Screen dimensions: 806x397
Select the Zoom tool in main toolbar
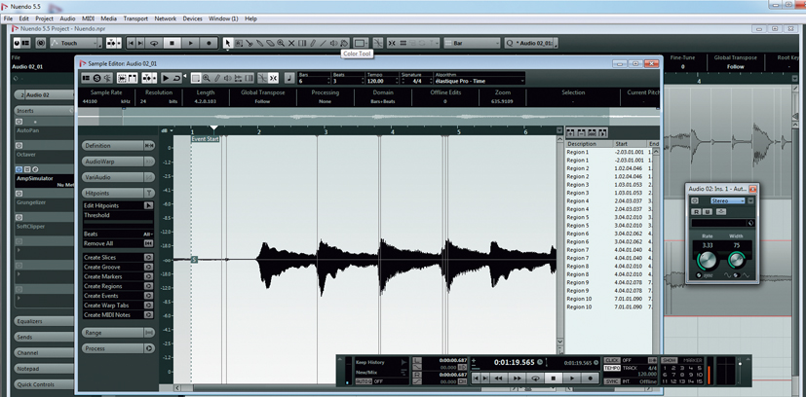click(x=281, y=44)
